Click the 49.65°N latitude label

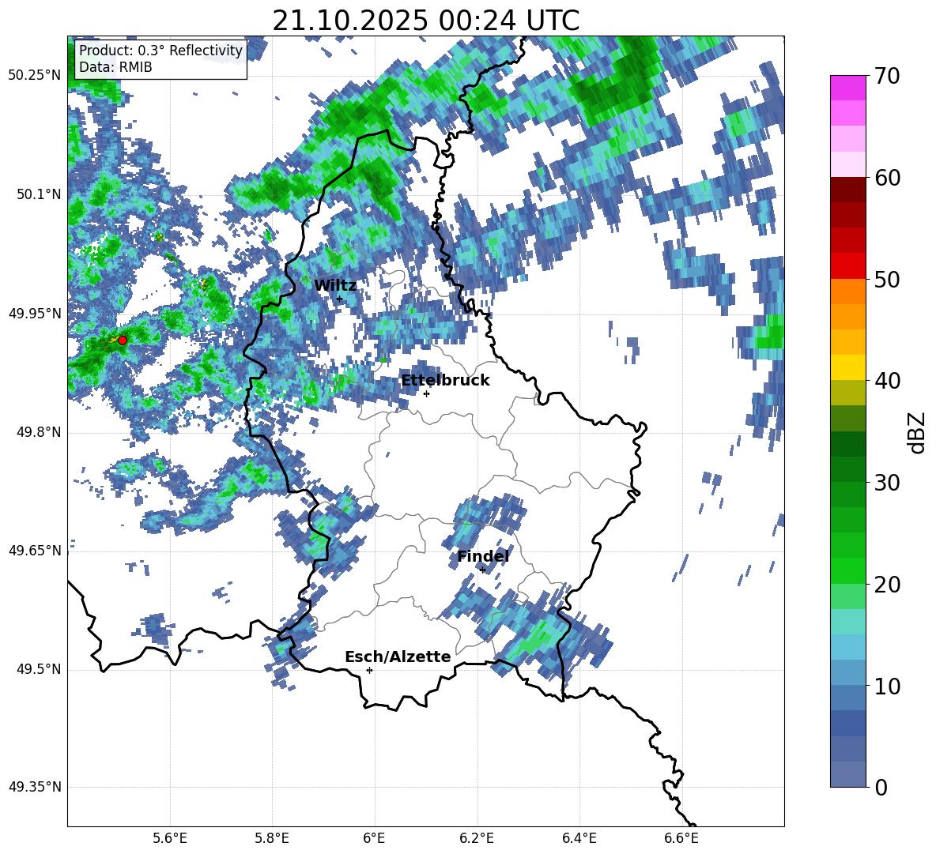(35, 550)
